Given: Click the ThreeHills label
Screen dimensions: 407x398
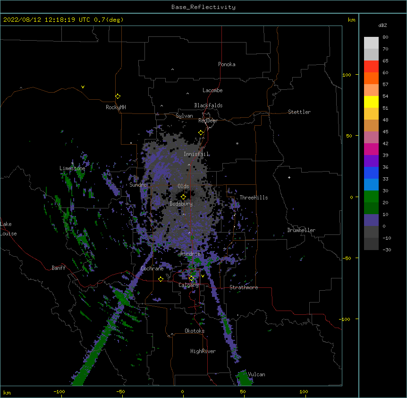Looking at the screenshot, I should (254, 198).
